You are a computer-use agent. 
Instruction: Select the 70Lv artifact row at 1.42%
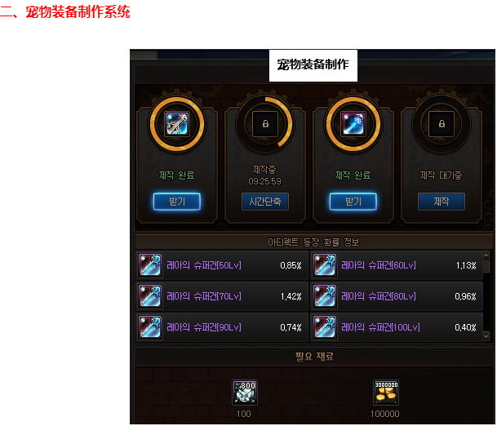click(222, 296)
